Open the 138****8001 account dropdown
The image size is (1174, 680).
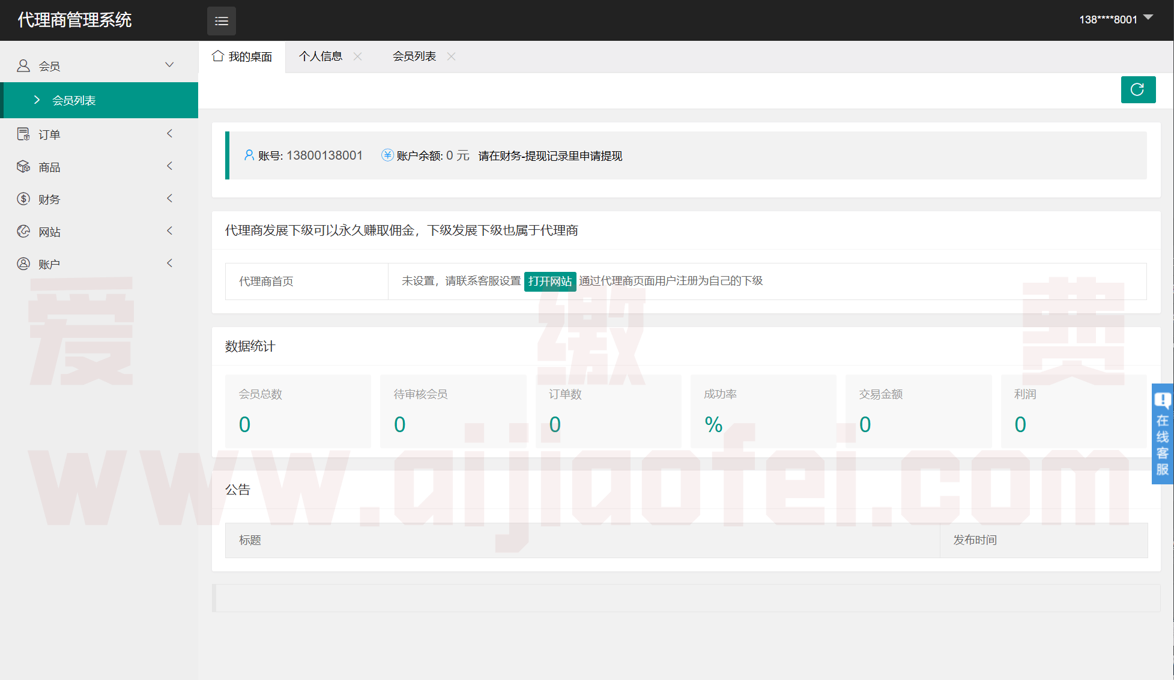[x=1115, y=19]
